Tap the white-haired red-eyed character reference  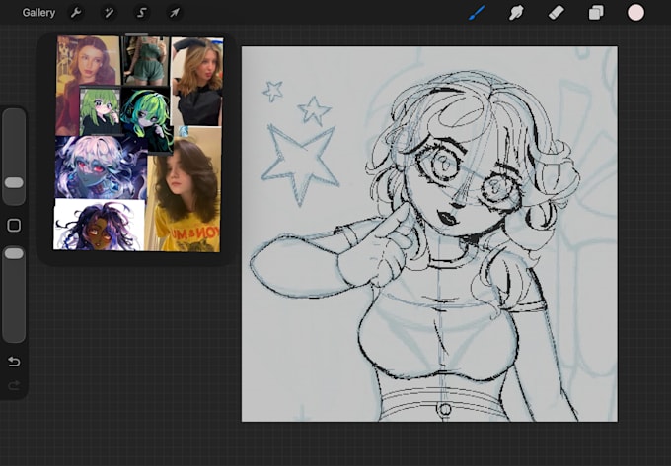(101, 167)
